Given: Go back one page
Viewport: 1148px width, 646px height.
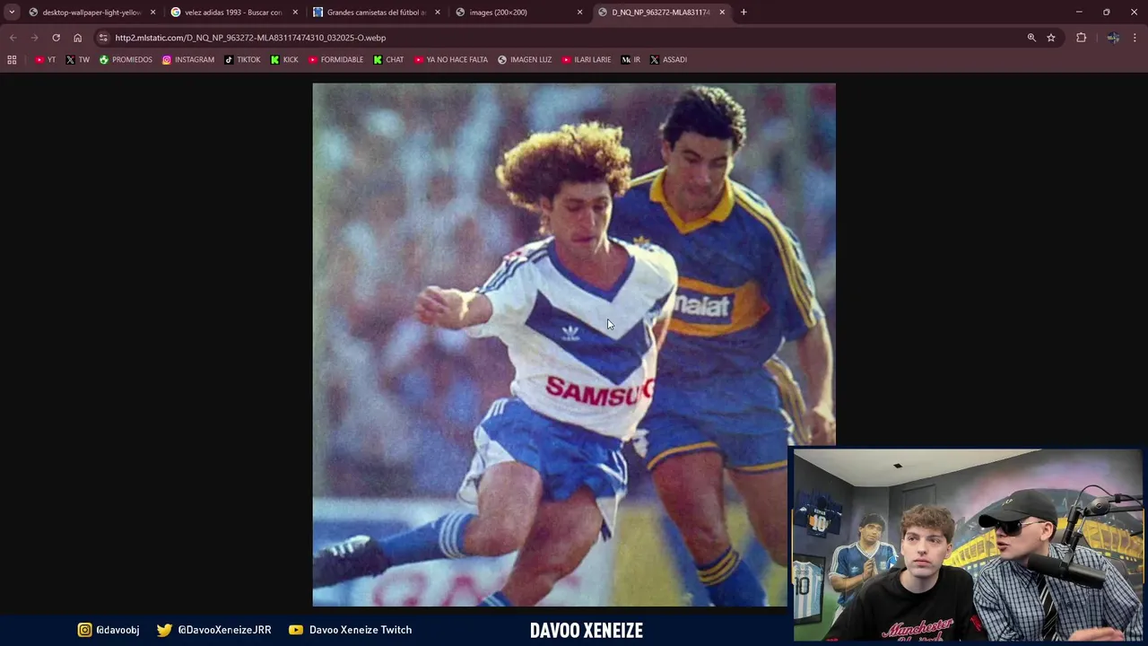Looking at the screenshot, I should click(x=13, y=38).
